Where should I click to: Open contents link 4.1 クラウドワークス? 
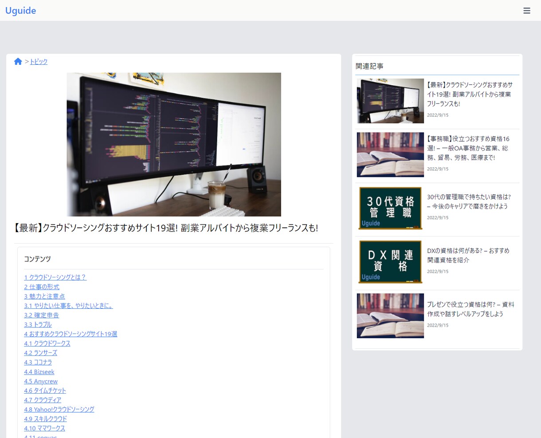point(47,343)
